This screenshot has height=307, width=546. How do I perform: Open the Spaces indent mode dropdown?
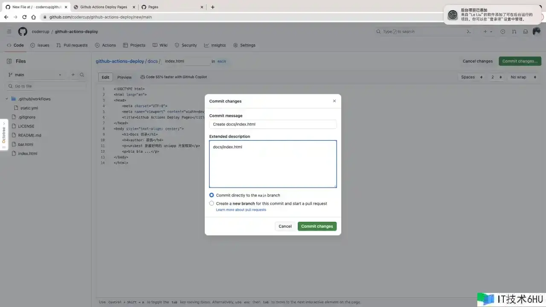[471, 77]
